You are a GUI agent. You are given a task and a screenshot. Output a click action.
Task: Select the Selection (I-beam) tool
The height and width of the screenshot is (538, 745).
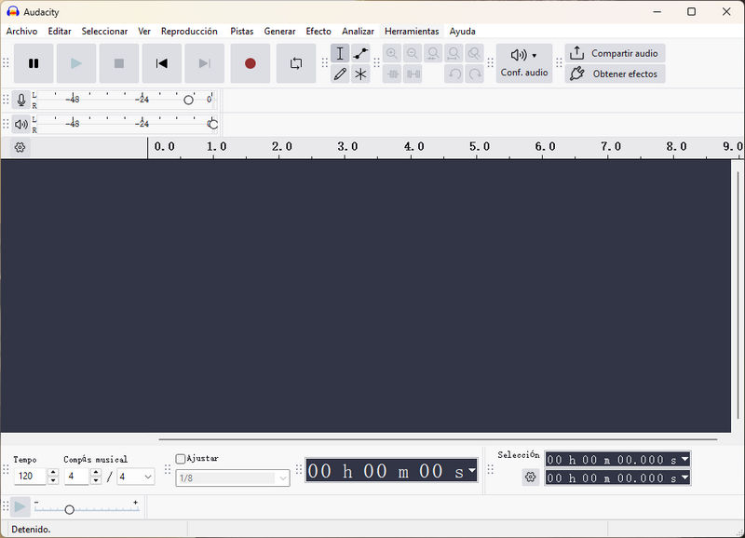pyautogui.click(x=340, y=53)
